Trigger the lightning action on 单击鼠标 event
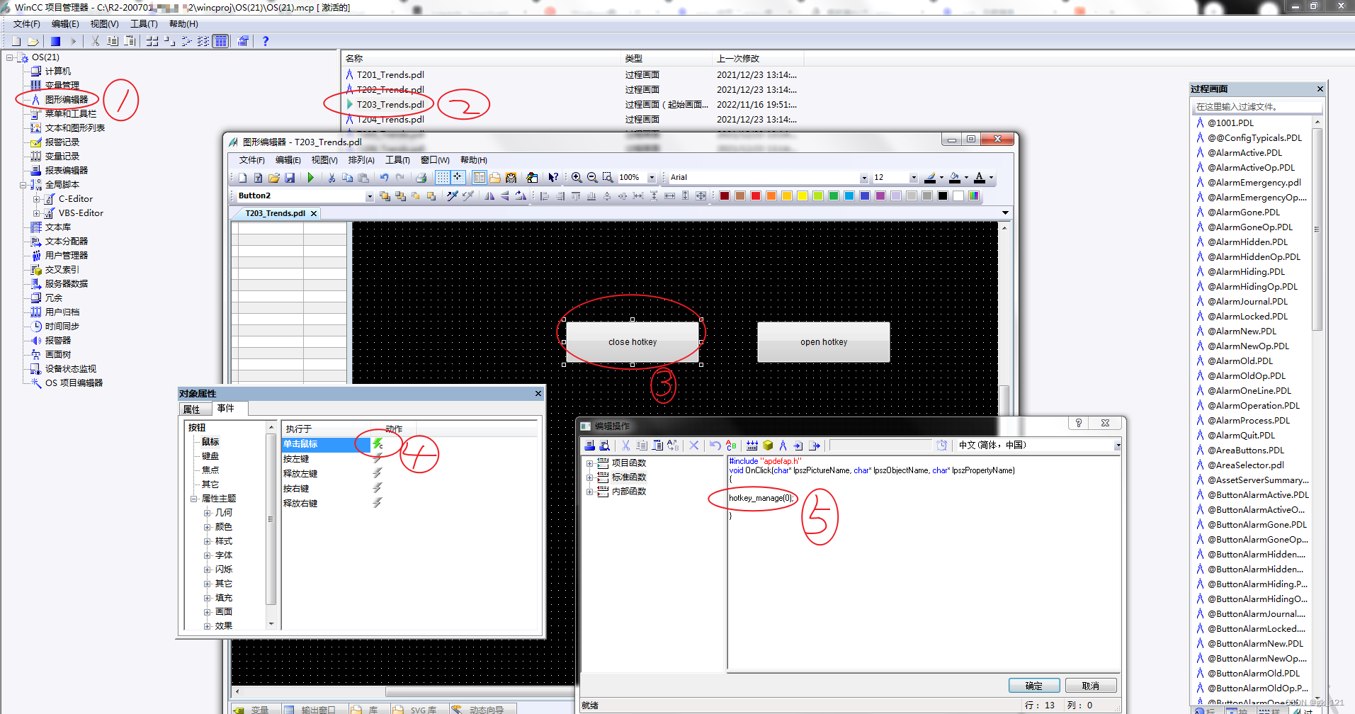The width and height of the screenshot is (1355, 714). [378, 444]
